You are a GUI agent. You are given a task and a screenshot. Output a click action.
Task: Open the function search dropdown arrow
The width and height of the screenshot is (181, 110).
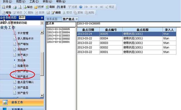point(42,23)
